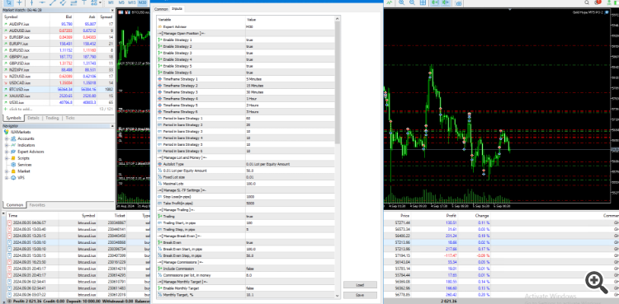Viewport: 619px width, 304px height.
Task: Expand Expert Advisors node in Navigator
Action: [7, 152]
